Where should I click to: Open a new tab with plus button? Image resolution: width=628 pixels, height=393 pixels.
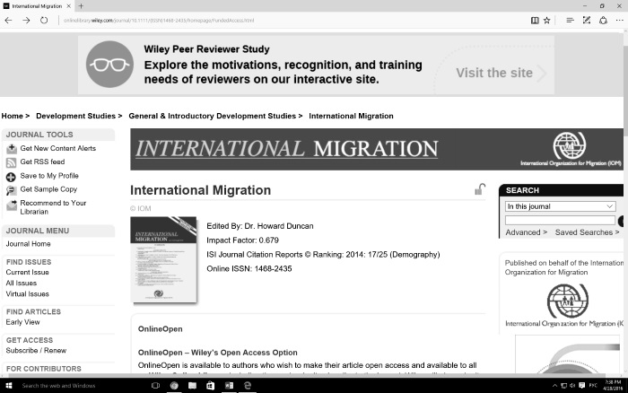click(x=81, y=6)
